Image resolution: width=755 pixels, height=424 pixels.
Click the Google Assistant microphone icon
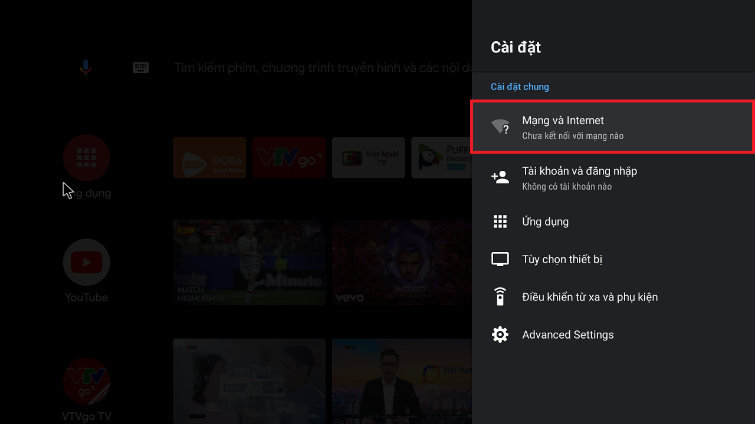pyautogui.click(x=86, y=68)
